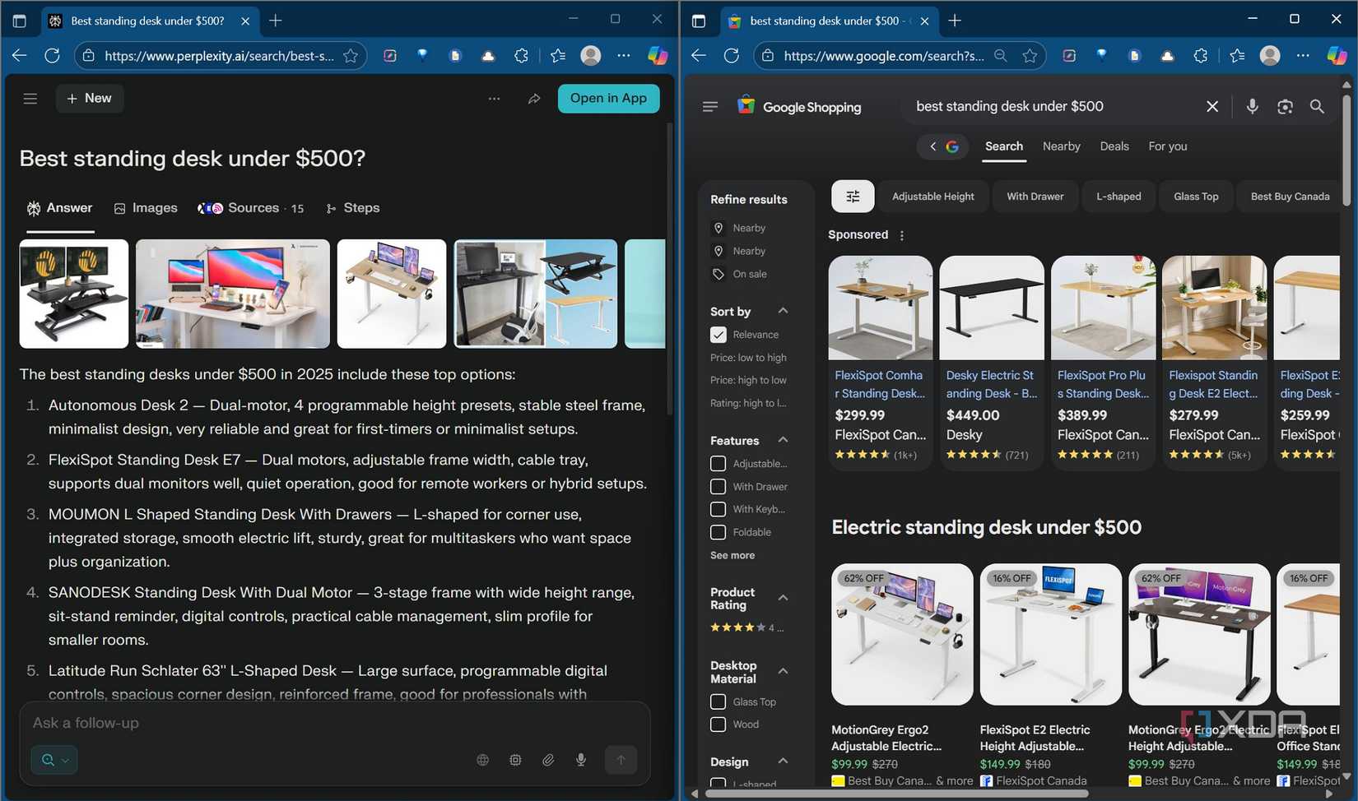Apply the L-shaped filter chip
Screen dimensions: 1358x801
1118,197
